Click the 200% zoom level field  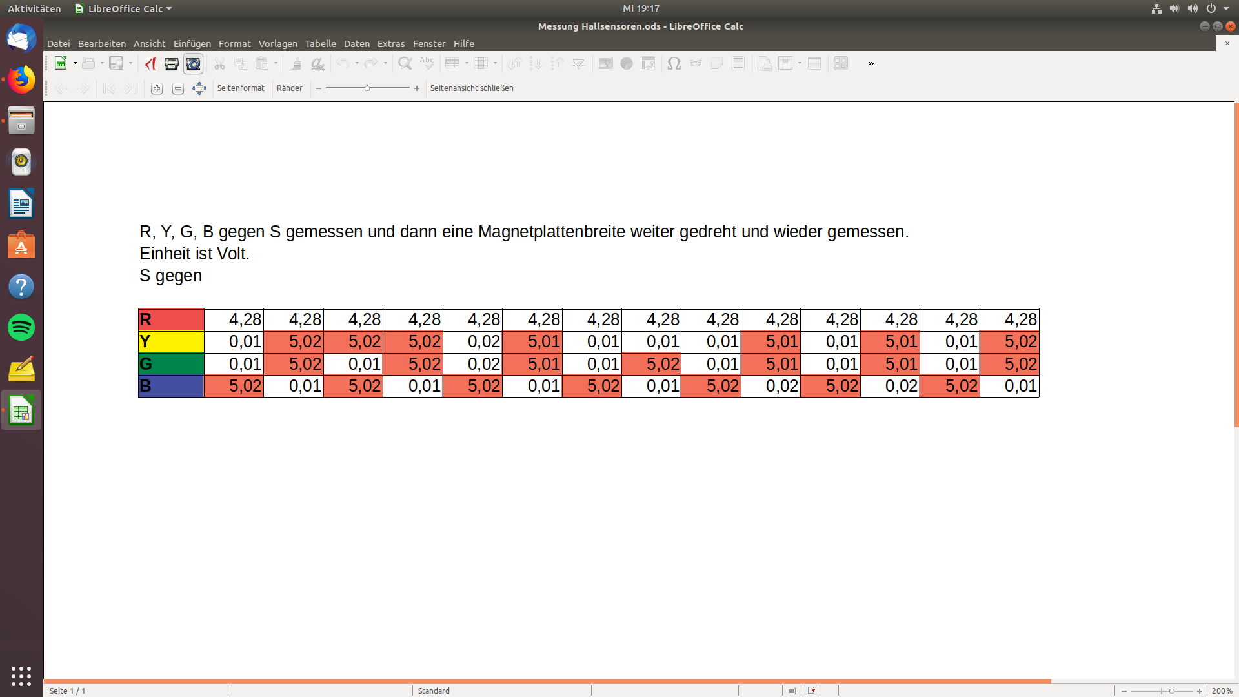1222,691
